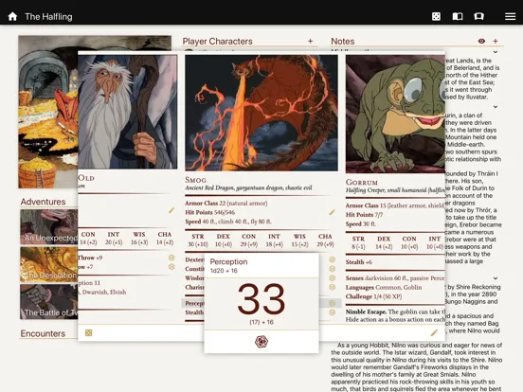
Task: Click Smog's Armor Class 22 line
Action: point(226,203)
